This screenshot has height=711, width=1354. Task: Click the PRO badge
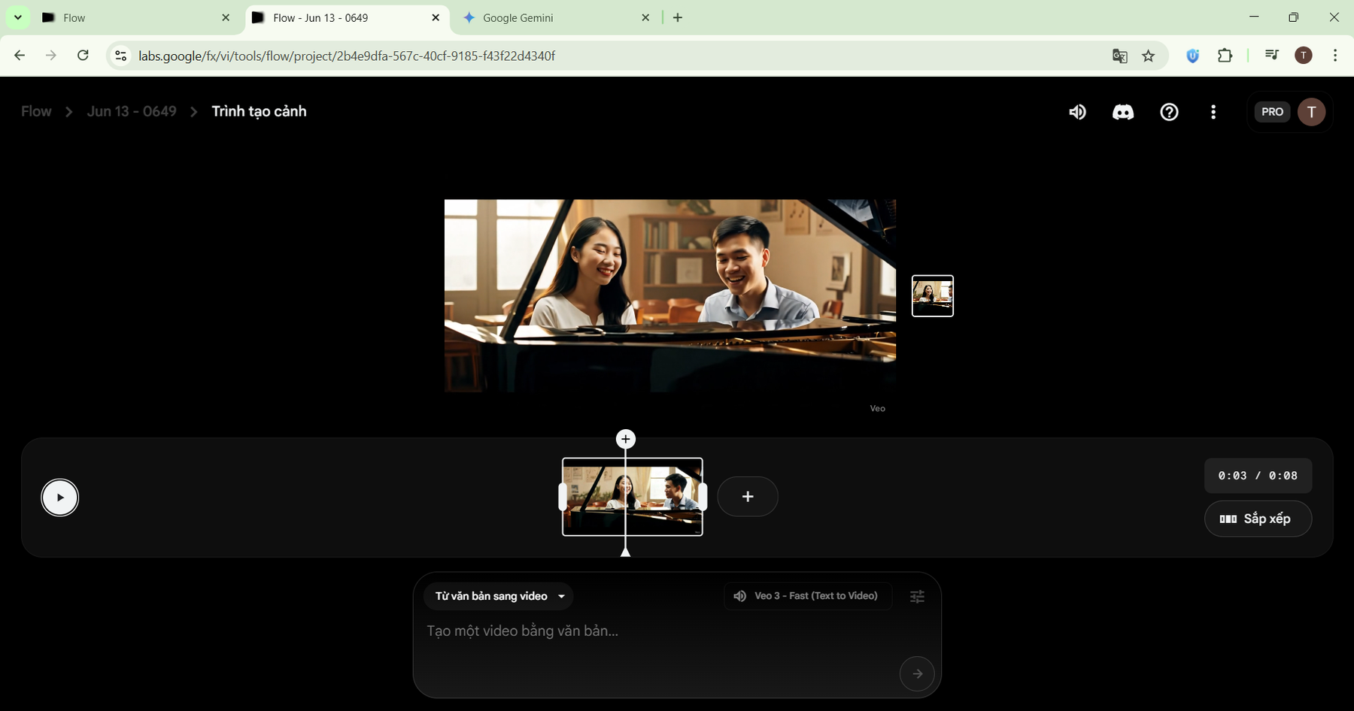1272,112
